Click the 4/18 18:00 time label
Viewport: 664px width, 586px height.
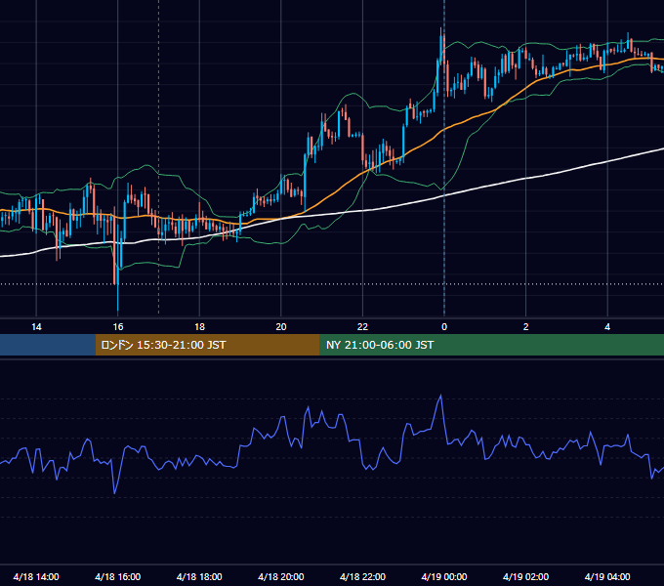(199, 576)
